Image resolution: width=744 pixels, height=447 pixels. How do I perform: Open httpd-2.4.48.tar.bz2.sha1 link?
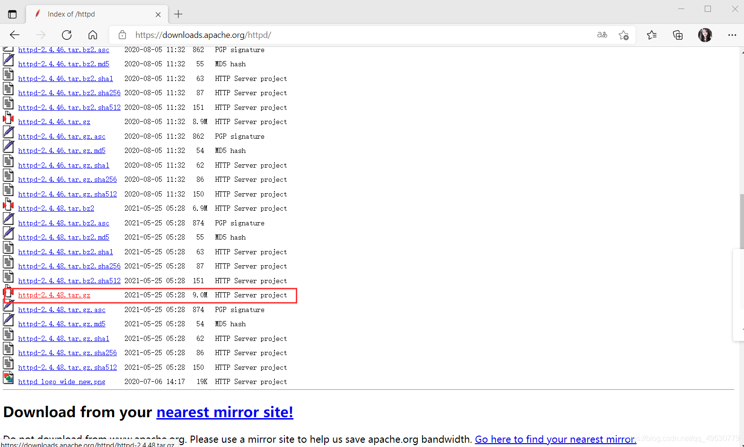(66, 252)
